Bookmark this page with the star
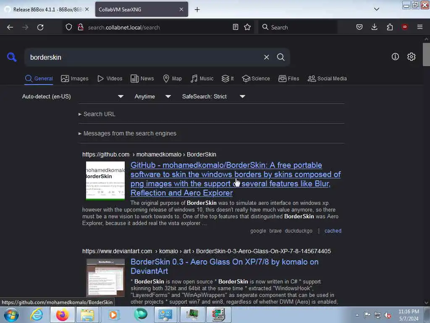The width and height of the screenshot is (430, 323). tap(247, 27)
